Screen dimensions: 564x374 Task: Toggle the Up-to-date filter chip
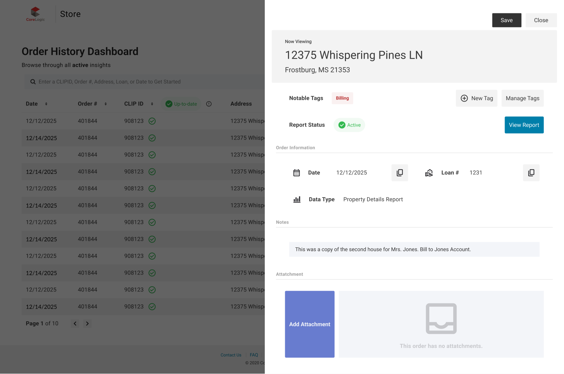click(181, 104)
